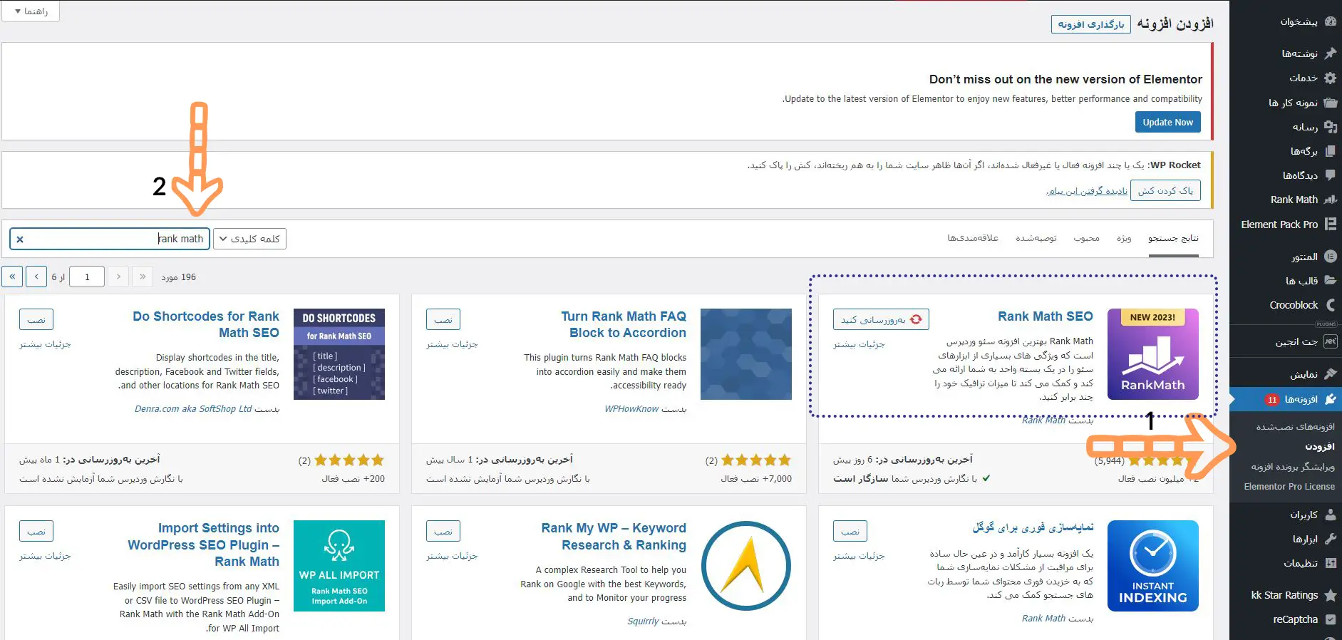Open the WPHowKnow author link
Viewport: 1342px width, 640px height.
tap(631, 409)
